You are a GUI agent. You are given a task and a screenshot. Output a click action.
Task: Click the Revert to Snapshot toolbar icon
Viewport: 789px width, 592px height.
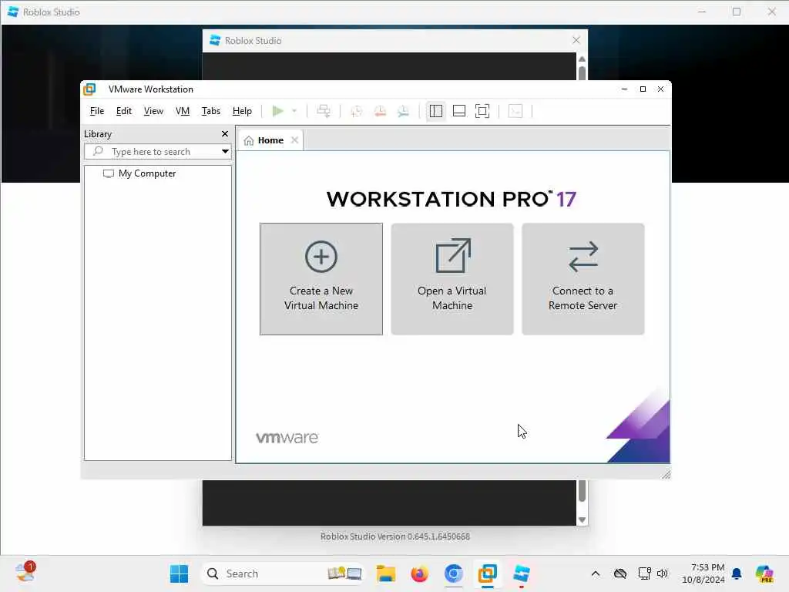380,111
